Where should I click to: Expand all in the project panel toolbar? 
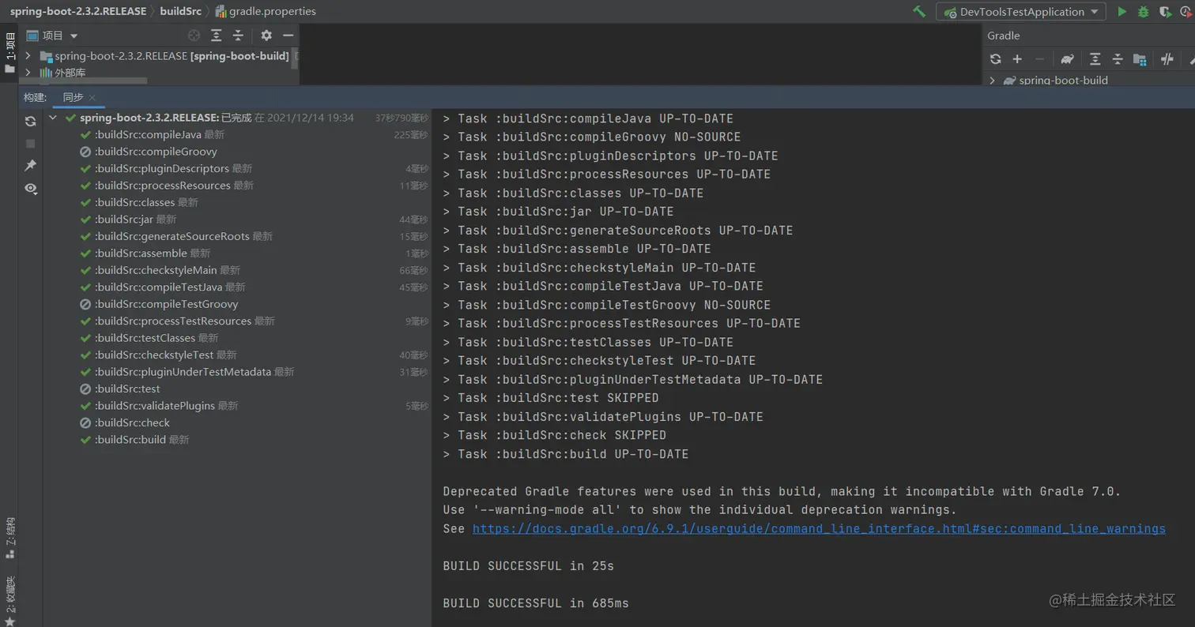[x=217, y=36]
